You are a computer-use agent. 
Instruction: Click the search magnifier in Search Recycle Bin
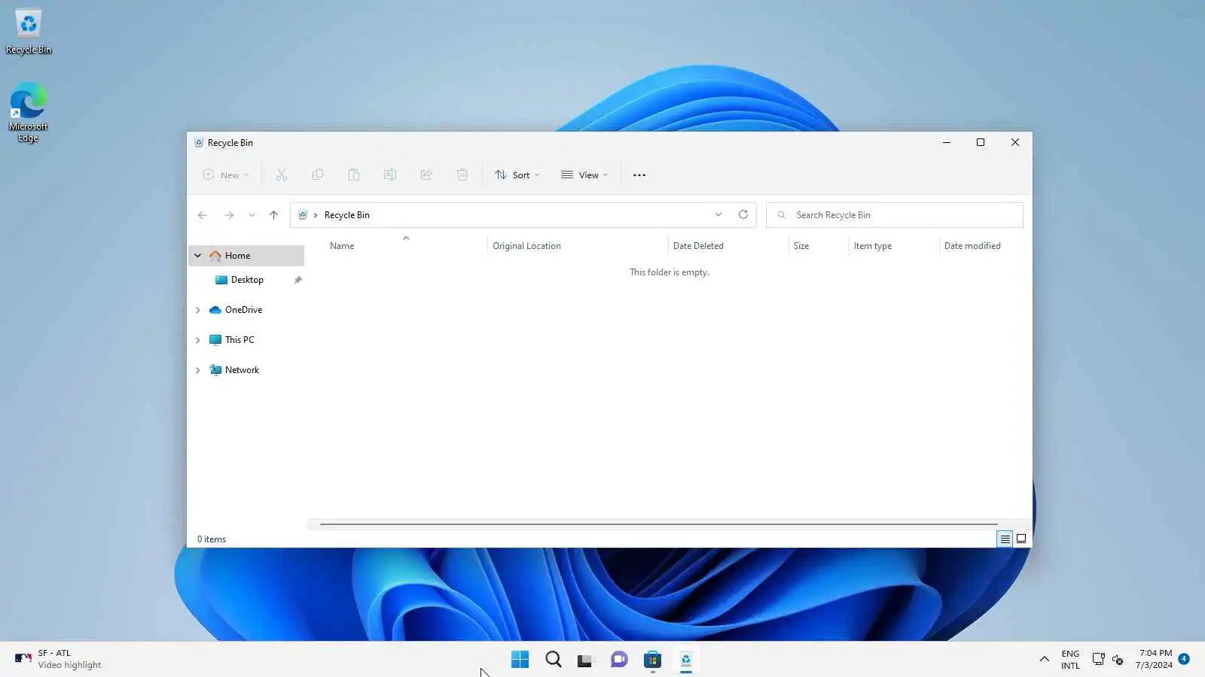click(x=782, y=215)
